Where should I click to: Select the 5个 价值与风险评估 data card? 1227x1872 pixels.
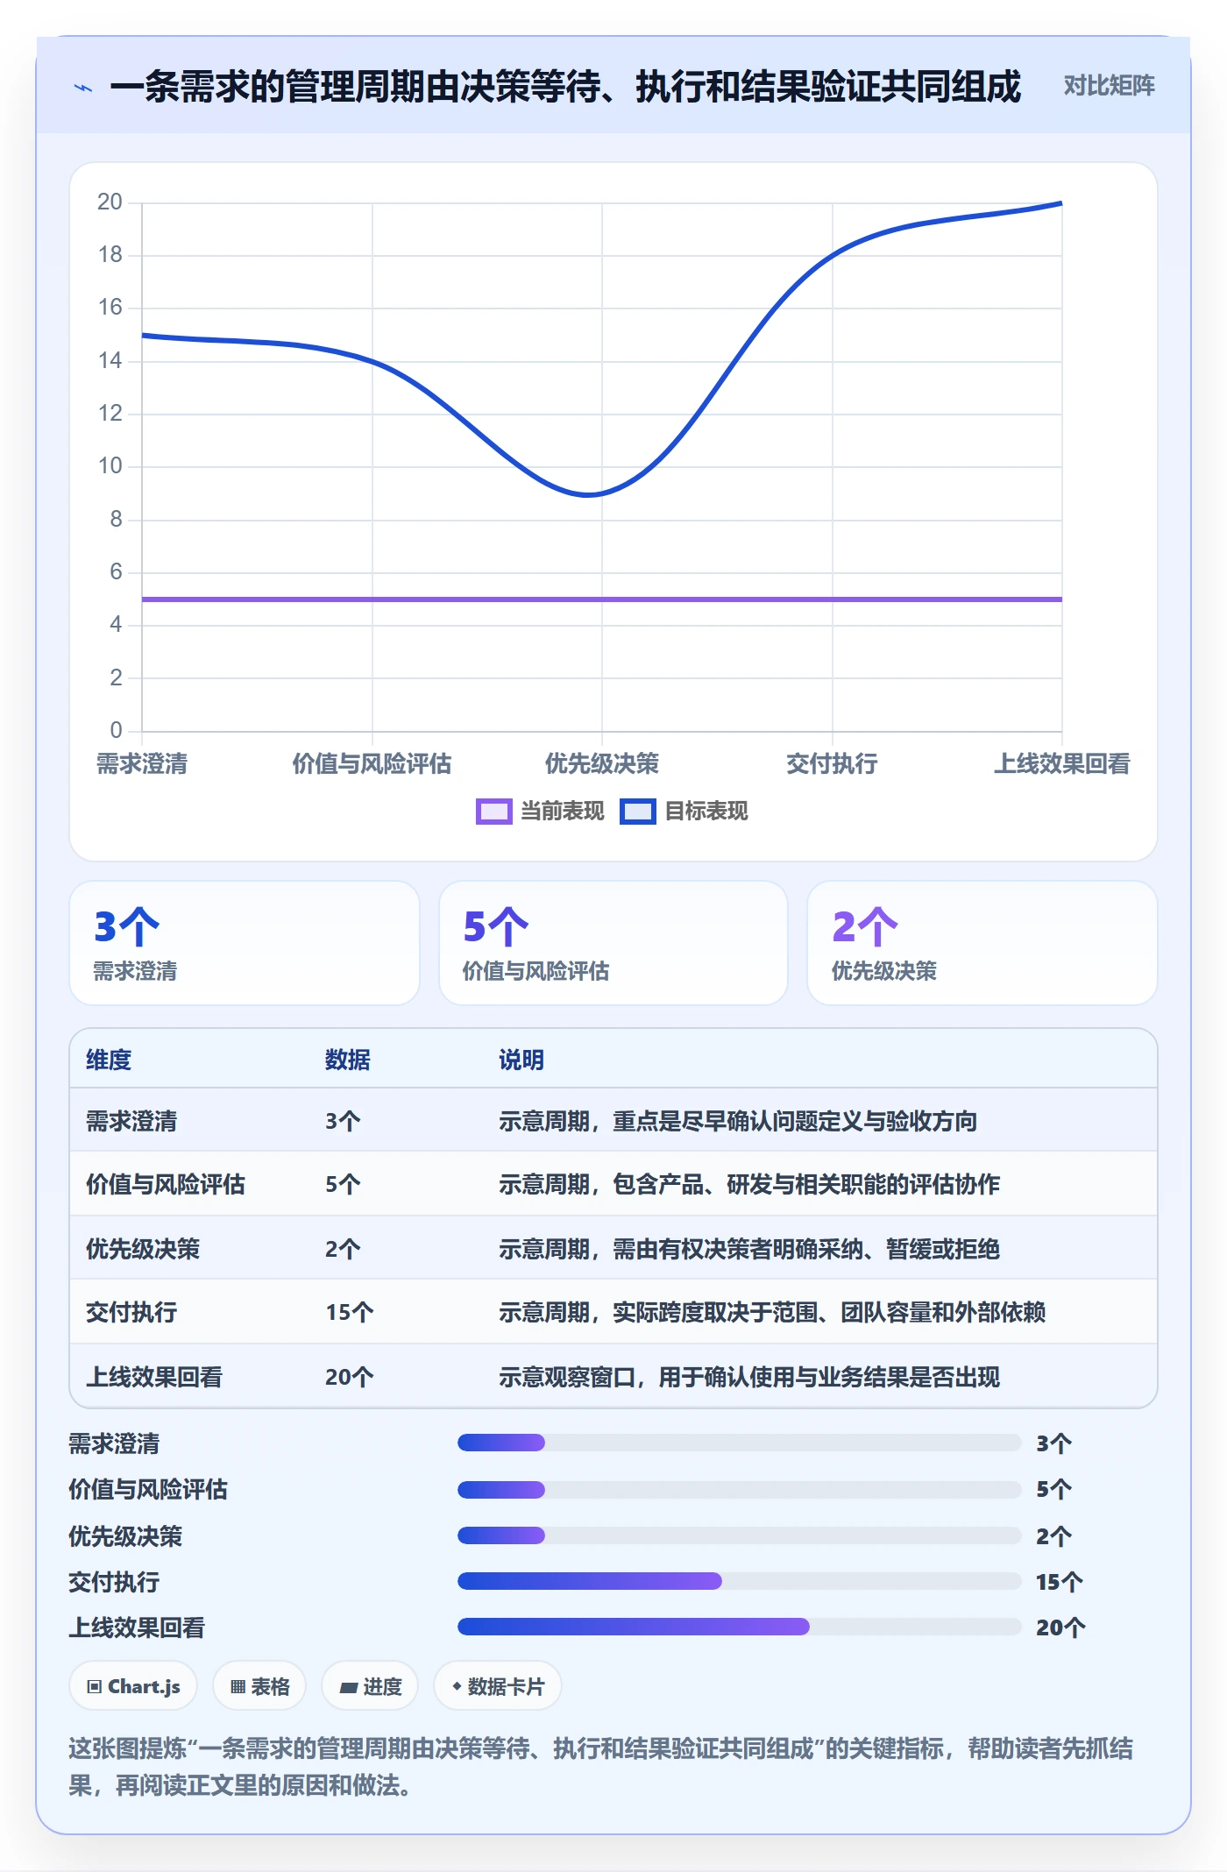point(613,943)
